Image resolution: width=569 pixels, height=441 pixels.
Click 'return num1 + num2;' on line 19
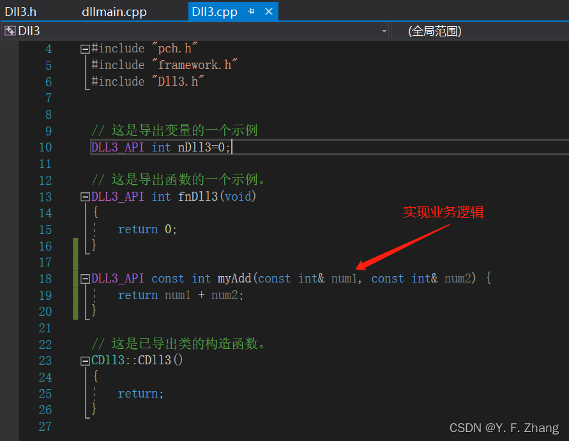coord(180,295)
